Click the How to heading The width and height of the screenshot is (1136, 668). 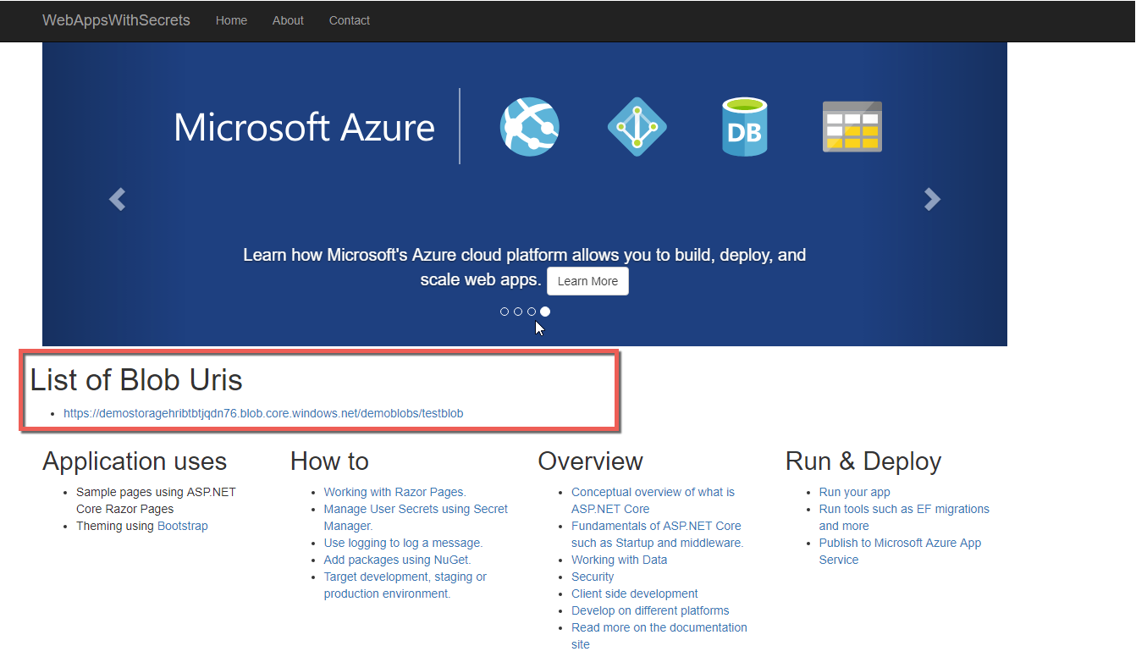coord(329,461)
